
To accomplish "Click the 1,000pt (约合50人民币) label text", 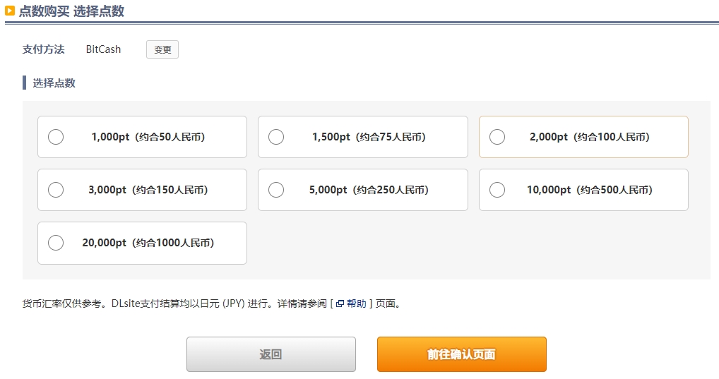I will click(x=148, y=137).
